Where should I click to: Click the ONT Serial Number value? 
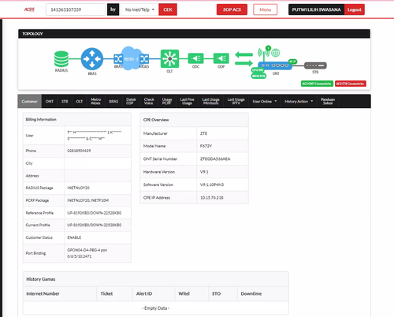(x=215, y=158)
